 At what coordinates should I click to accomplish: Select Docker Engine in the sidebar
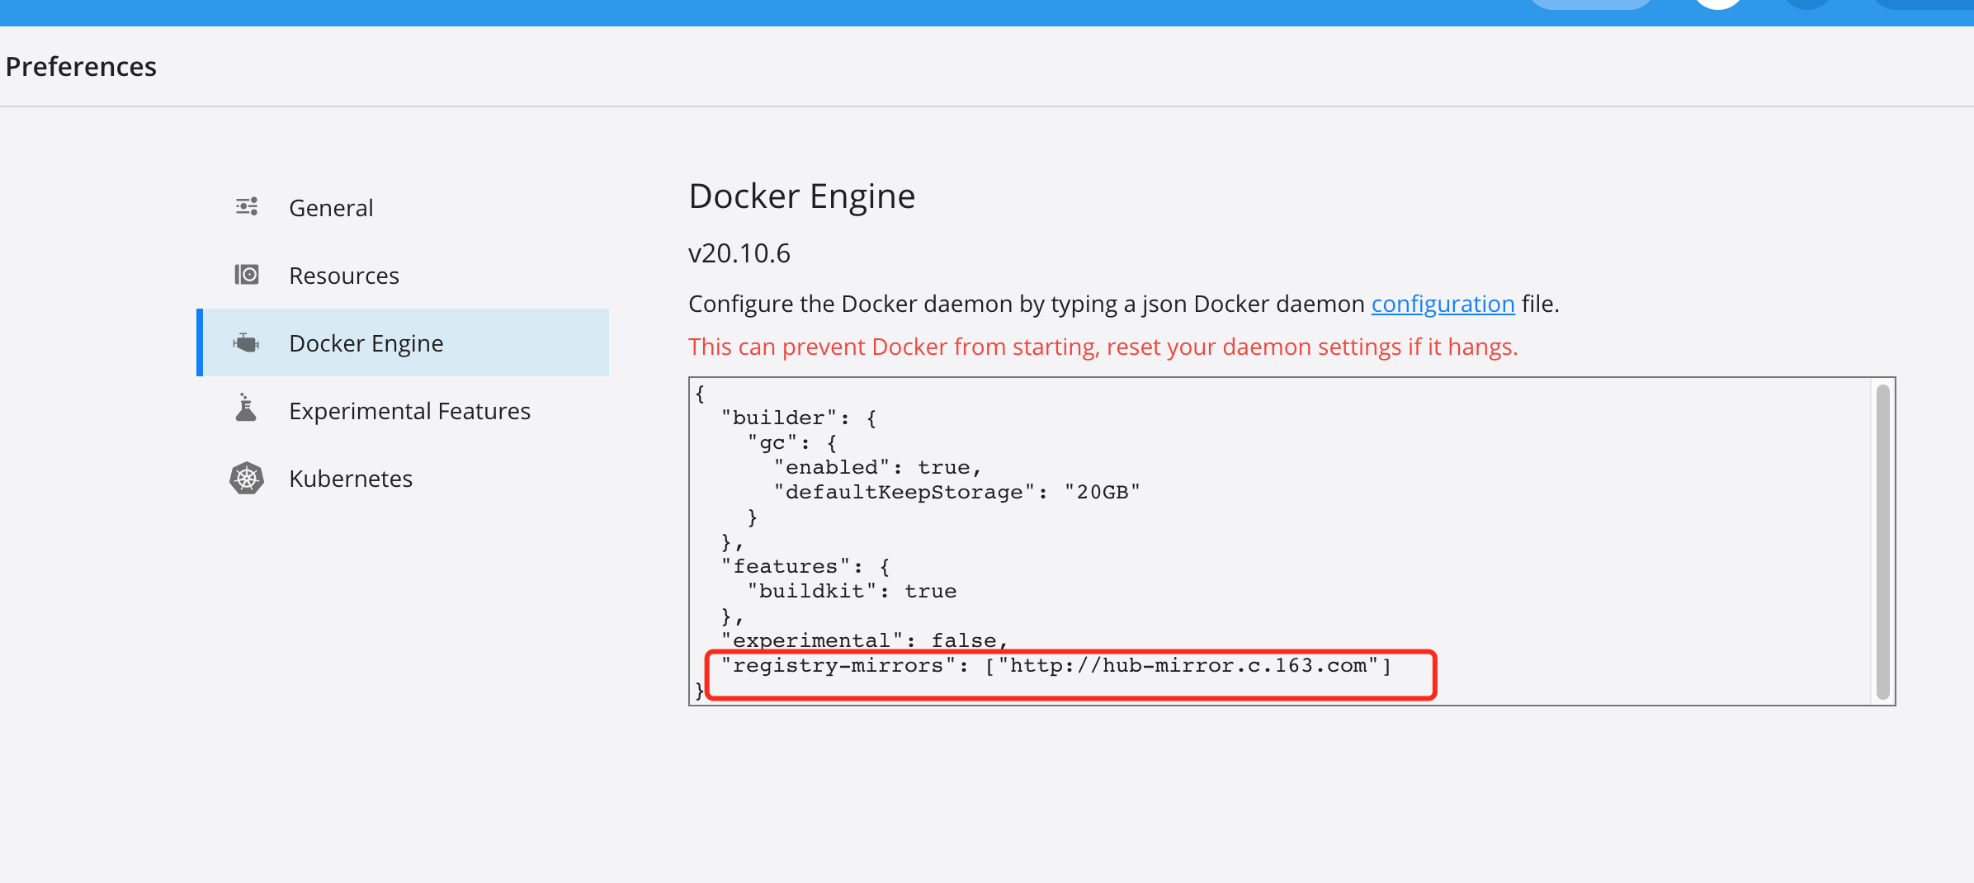pos(366,343)
